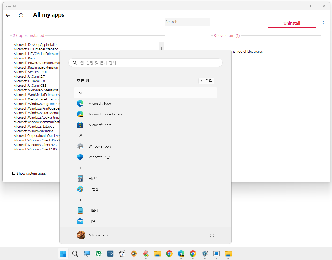Jump to ㅁ section header
332x260 pixels.
(x=146, y=200)
